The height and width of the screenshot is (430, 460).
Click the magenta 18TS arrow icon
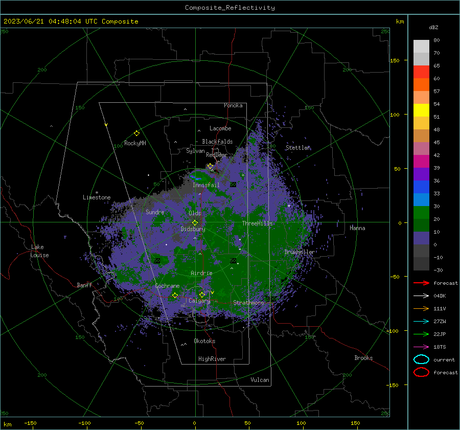click(x=421, y=347)
